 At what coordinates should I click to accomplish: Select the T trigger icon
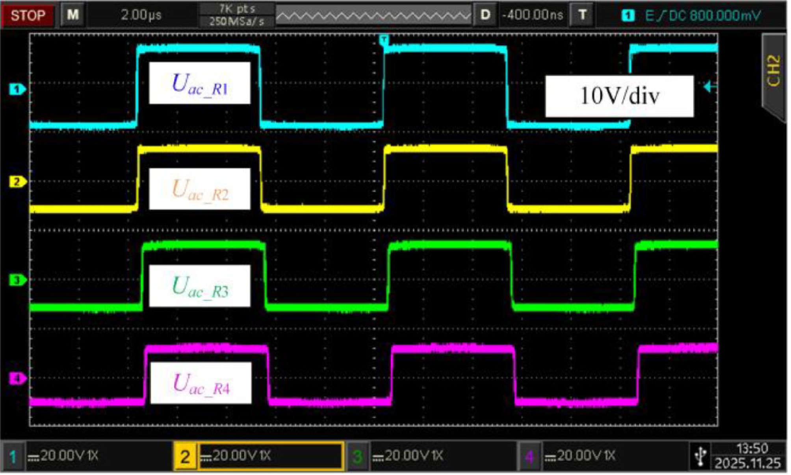(x=582, y=15)
